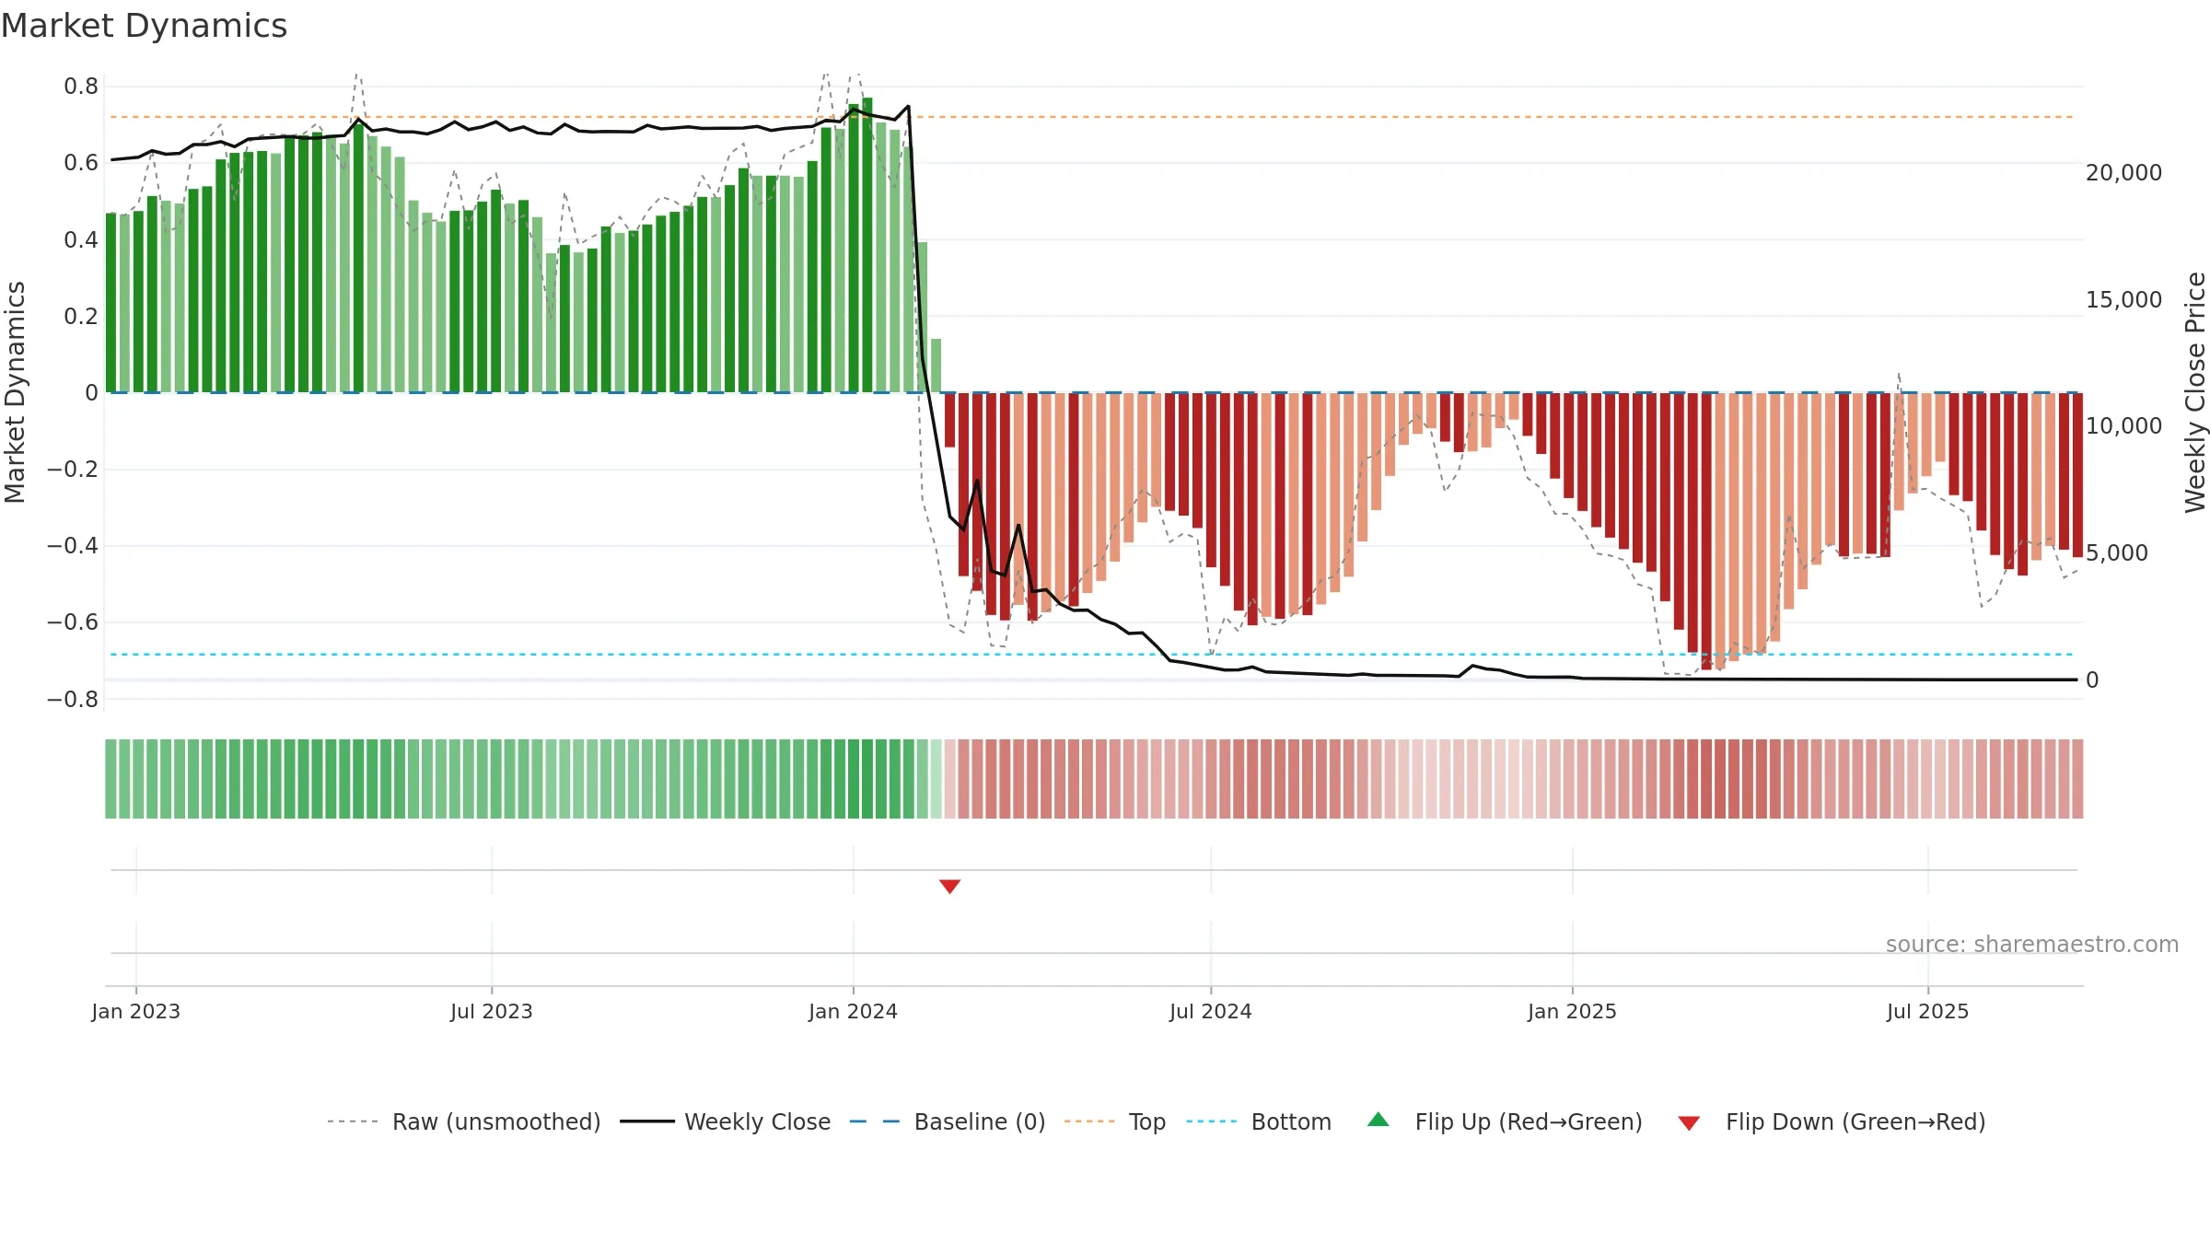Toggle the Baseline (0) legend entry
This screenshot has width=2210, height=1243.
[x=948, y=1121]
